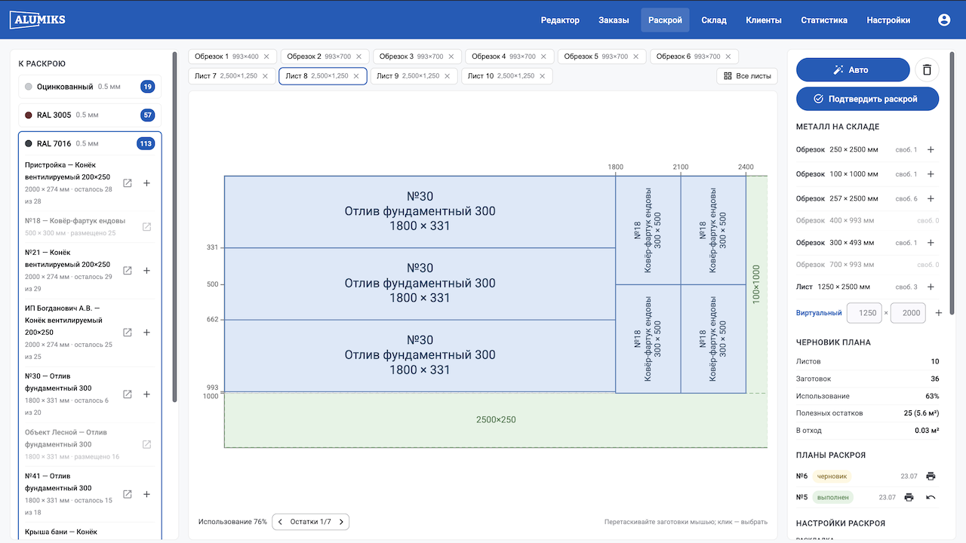
Task: Click the left panel vertical scrollbar
Action: tap(175, 226)
